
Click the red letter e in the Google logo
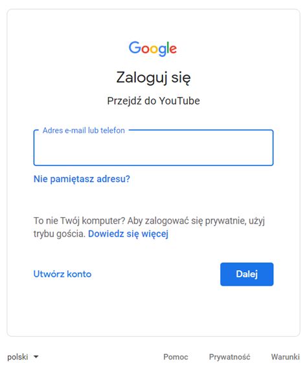click(173, 49)
